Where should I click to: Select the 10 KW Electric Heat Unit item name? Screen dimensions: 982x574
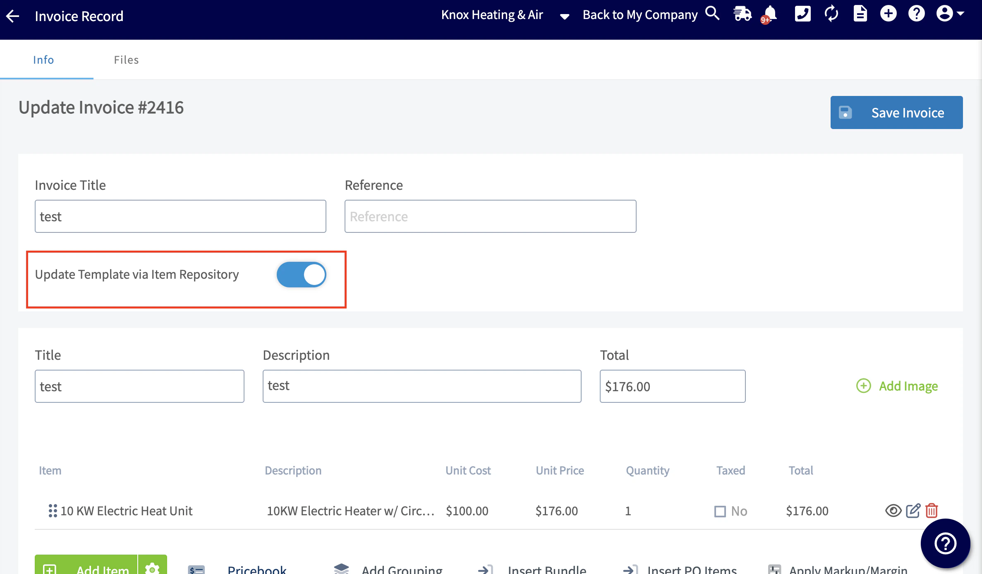pyautogui.click(x=126, y=511)
